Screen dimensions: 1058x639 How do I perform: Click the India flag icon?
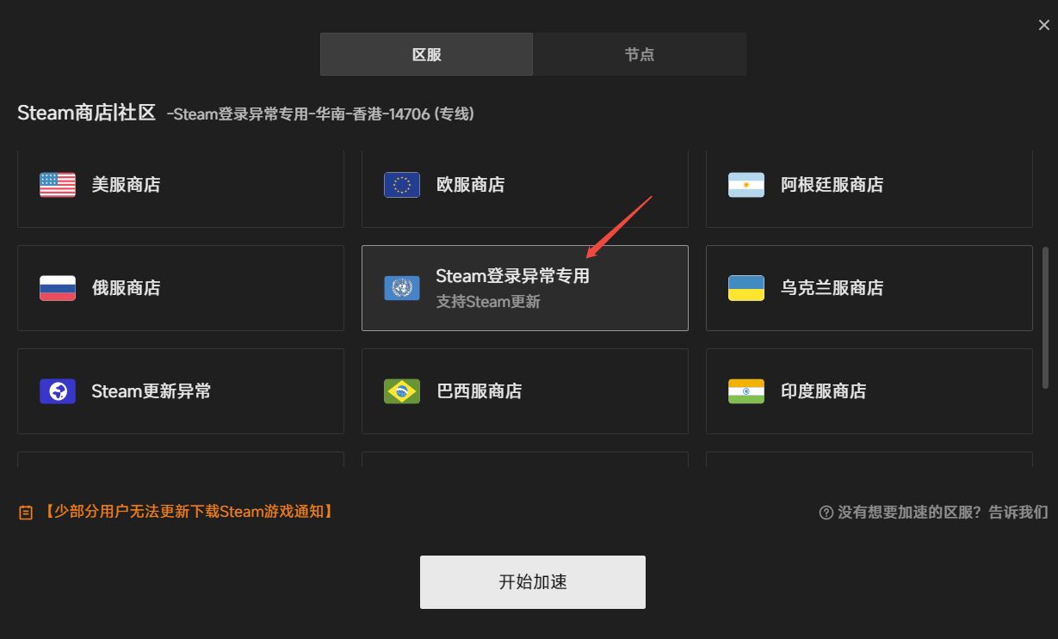(746, 391)
